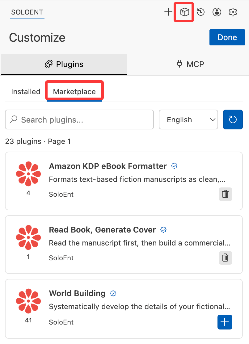The height and width of the screenshot is (344, 249).
Task: Click the count 4 under Amazon KDP logo
Action: 28,193
